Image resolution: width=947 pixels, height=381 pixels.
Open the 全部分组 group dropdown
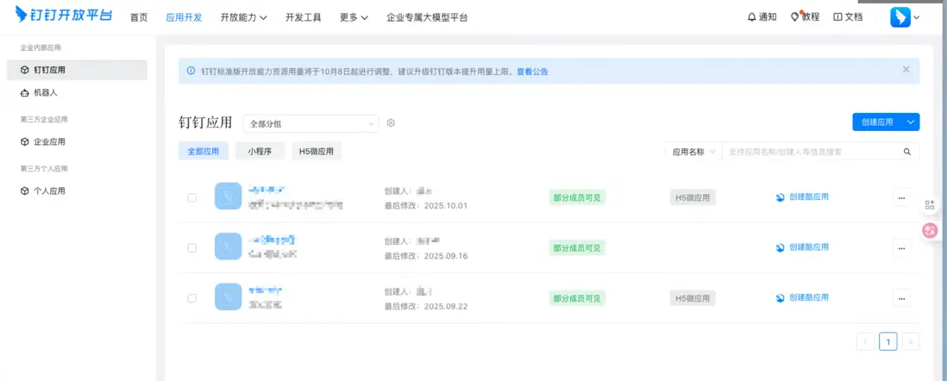click(x=310, y=124)
